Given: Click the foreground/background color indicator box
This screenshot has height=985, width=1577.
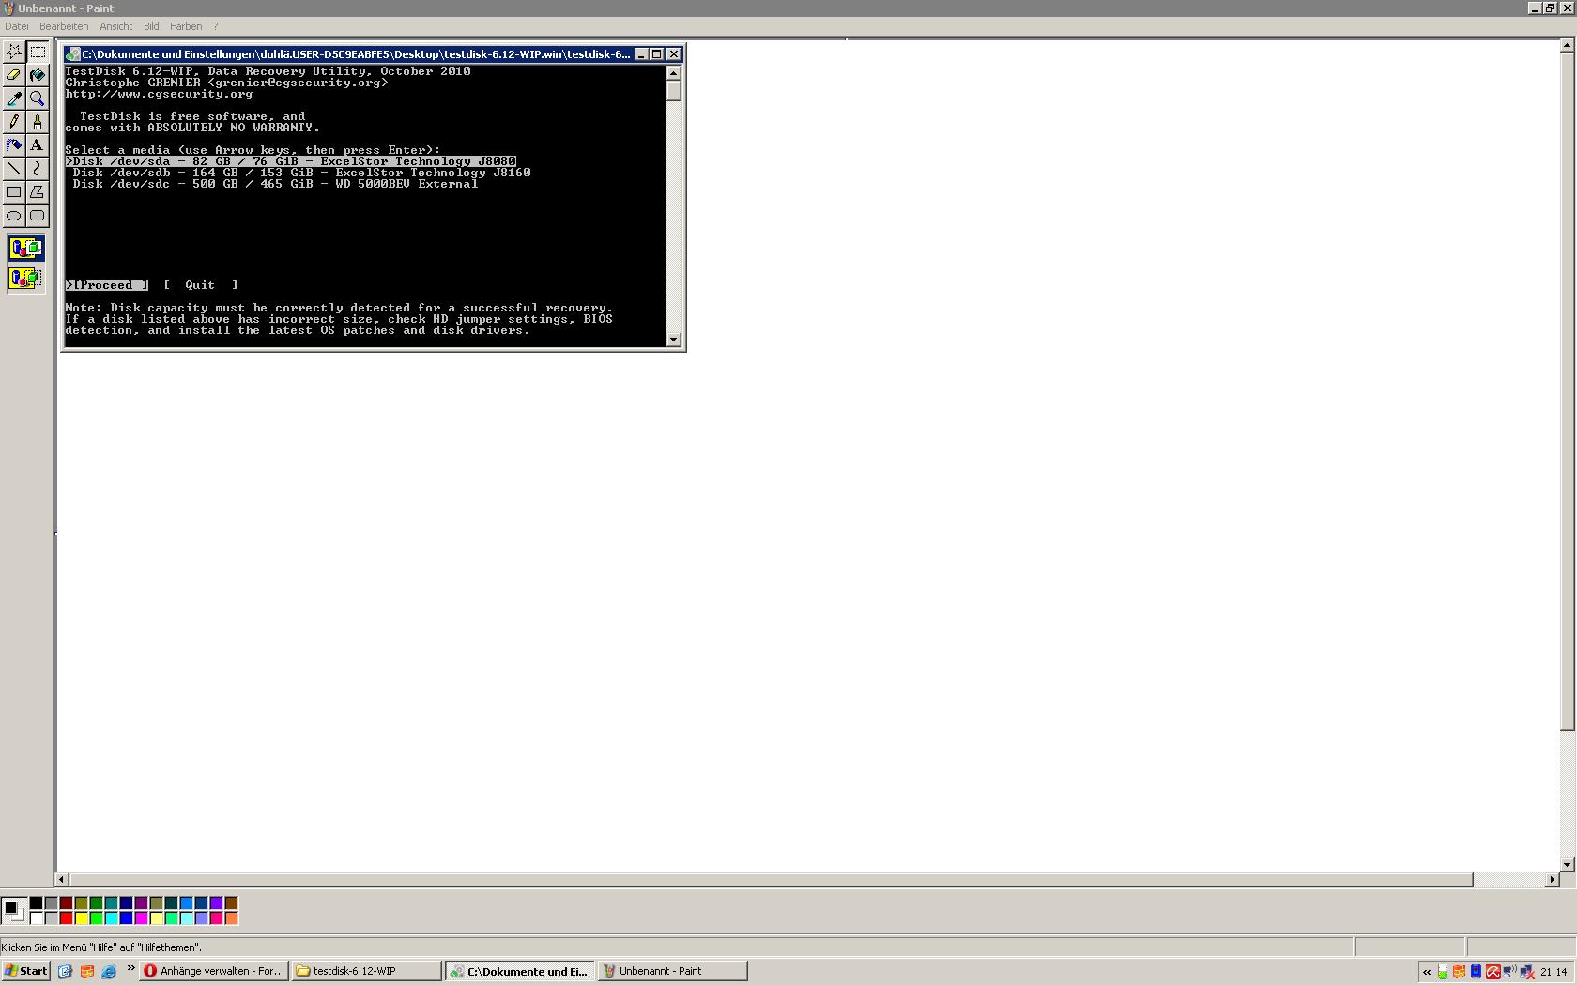Looking at the screenshot, I should click(x=14, y=911).
